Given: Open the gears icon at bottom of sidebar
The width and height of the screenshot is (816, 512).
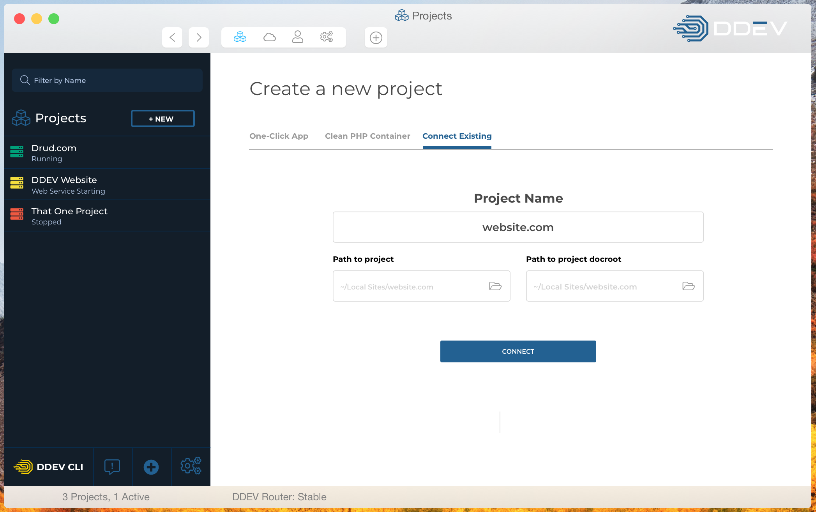Looking at the screenshot, I should (x=191, y=466).
